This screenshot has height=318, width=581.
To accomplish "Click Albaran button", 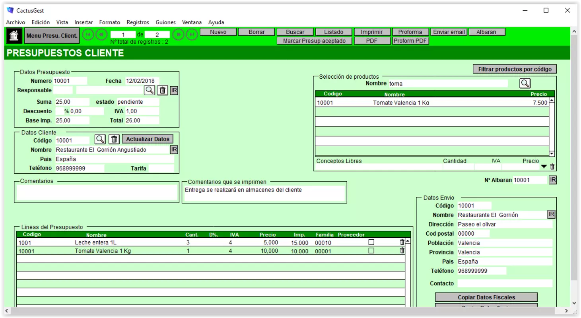I will click(x=487, y=32).
